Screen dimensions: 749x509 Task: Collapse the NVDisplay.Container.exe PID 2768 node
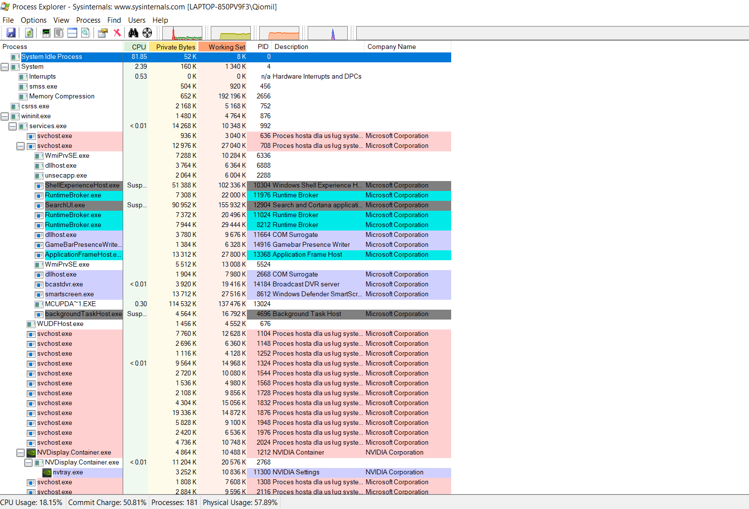click(x=29, y=463)
